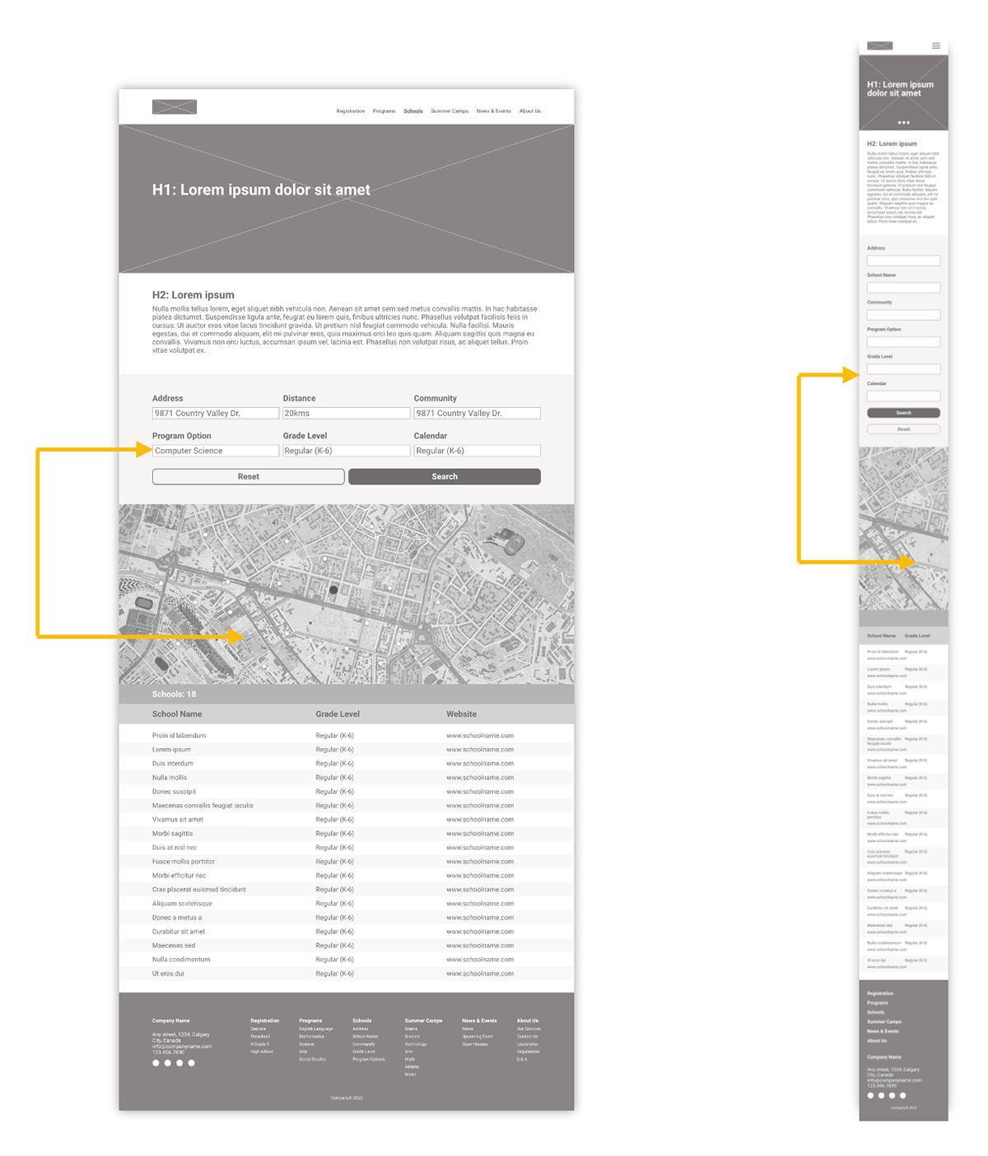The height and width of the screenshot is (1156, 988).
Task: Click the mobile School Name input field
Action: pyautogui.click(x=903, y=288)
